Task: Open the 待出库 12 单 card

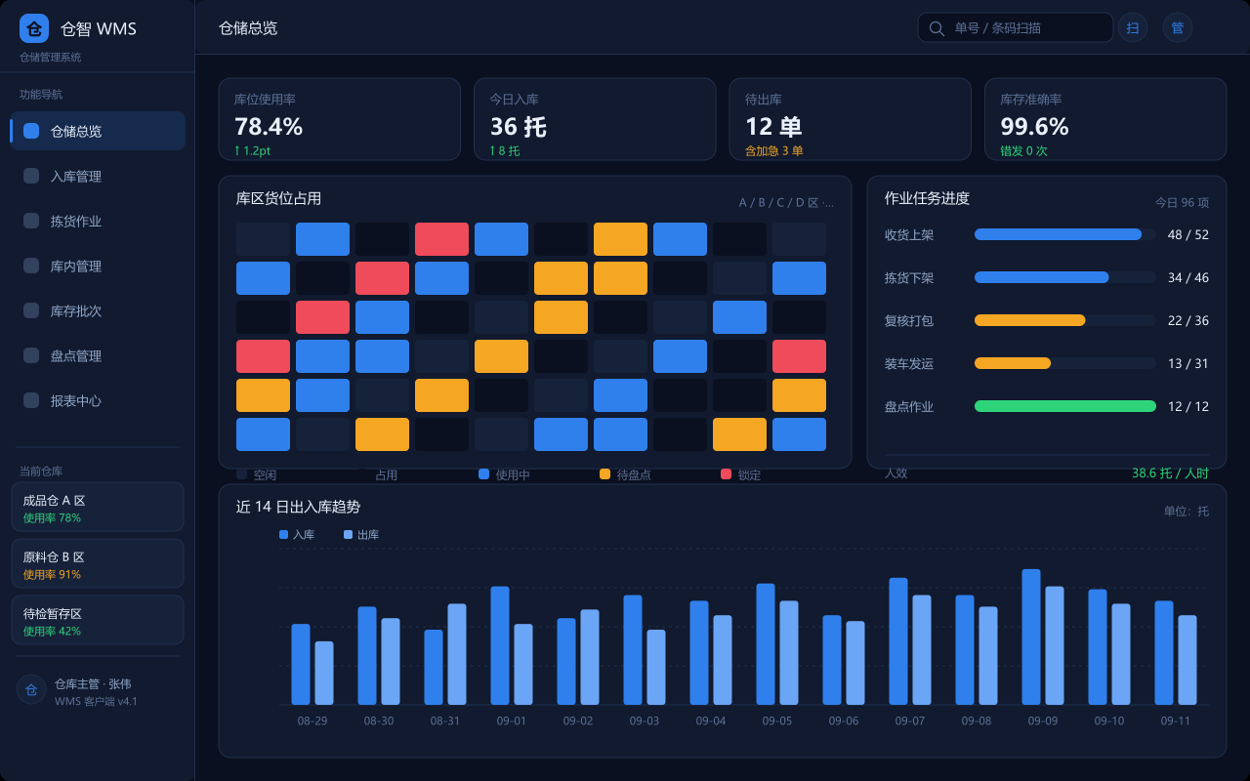Action: coord(850,119)
